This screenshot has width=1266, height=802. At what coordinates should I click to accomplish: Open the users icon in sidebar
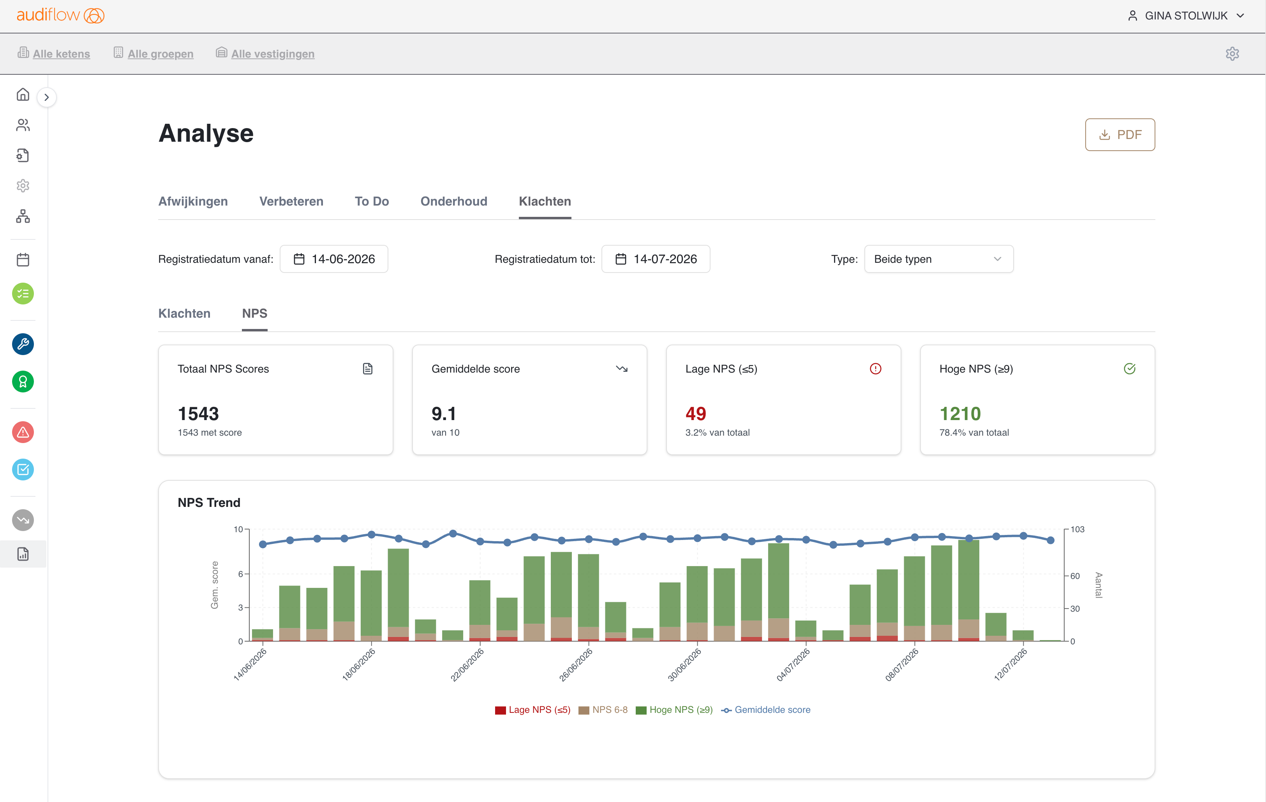[x=23, y=125]
